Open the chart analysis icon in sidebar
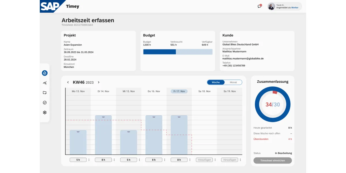 (x=45, y=83)
